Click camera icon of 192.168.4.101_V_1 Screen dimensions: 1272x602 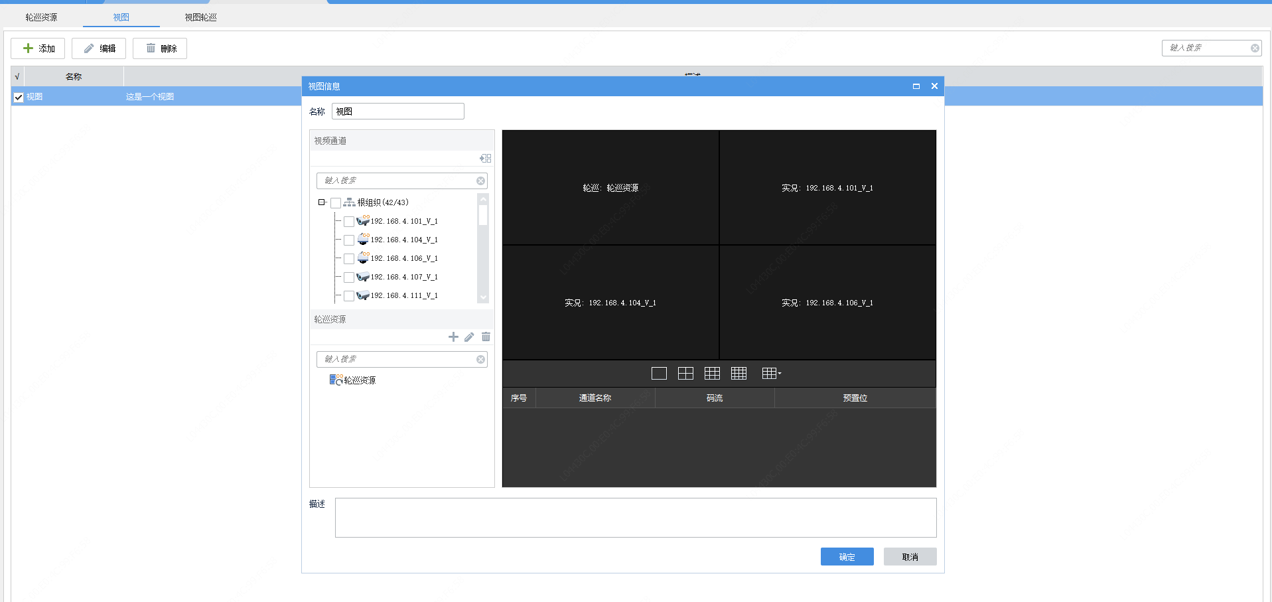[363, 221]
